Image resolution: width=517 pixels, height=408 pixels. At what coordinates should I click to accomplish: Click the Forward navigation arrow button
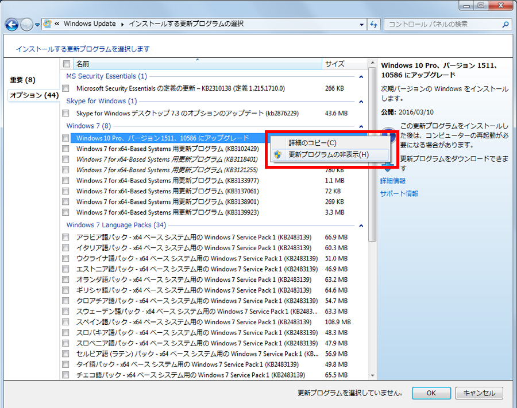pyautogui.click(x=26, y=24)
